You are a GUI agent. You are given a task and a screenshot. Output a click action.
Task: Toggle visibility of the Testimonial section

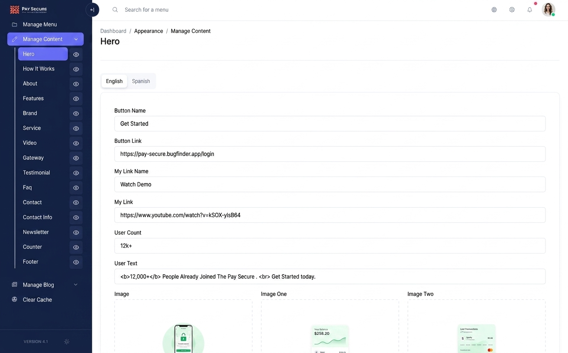[76, 173]
